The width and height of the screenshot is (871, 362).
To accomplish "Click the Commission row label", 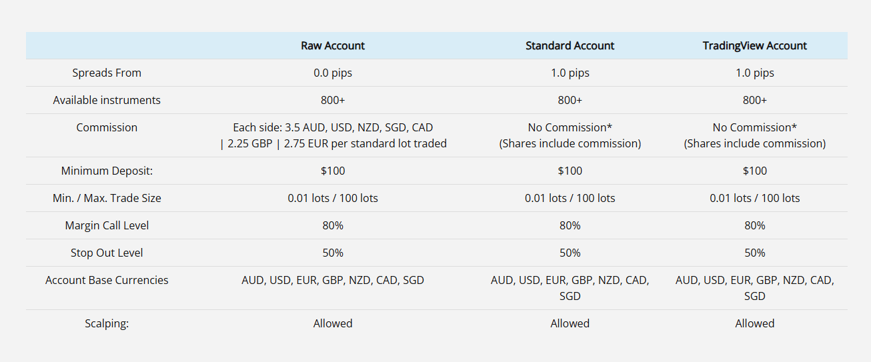I will point(107,128).
